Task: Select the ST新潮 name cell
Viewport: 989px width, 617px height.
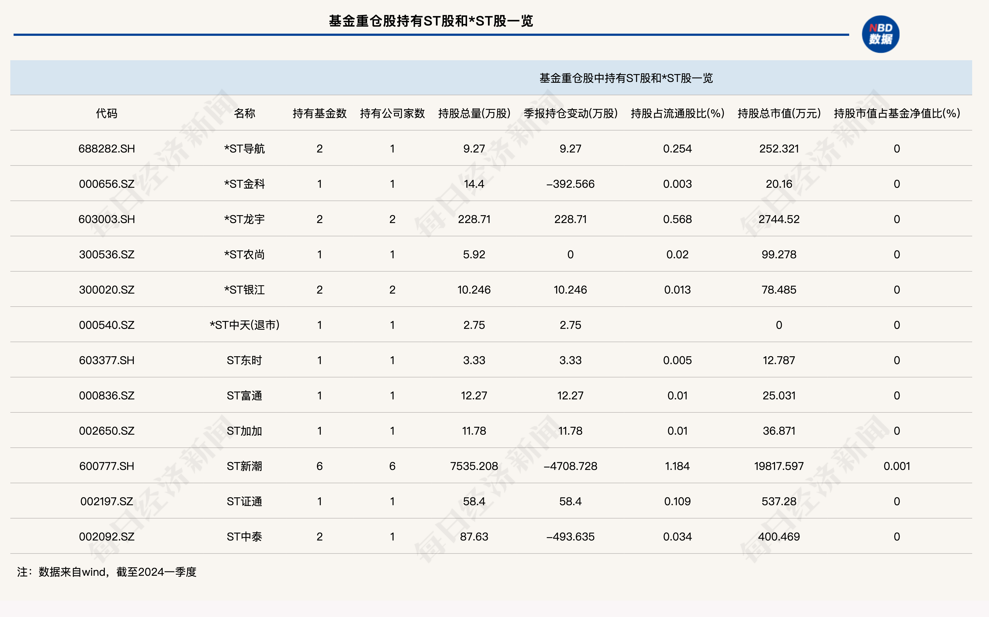Action: click(x=244, y=466)
